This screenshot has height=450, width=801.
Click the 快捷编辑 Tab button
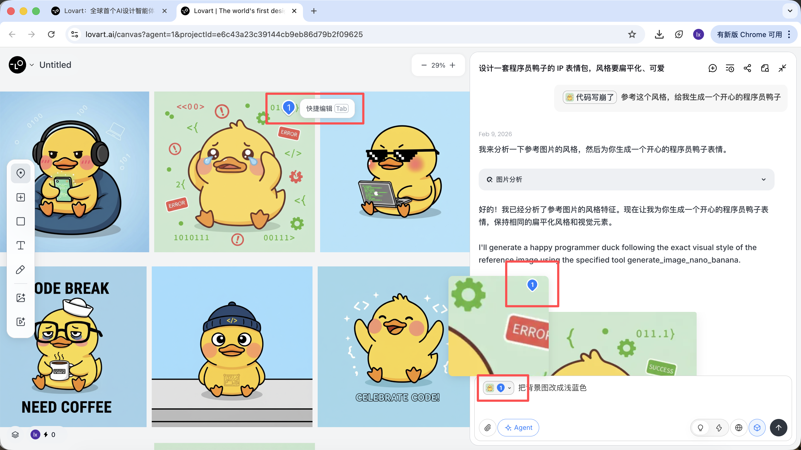pos(327,108)
